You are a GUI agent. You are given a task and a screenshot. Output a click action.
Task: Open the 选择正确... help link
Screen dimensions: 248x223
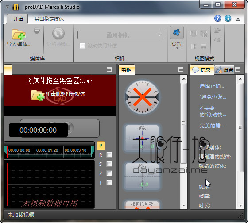[x=212, y=86]
